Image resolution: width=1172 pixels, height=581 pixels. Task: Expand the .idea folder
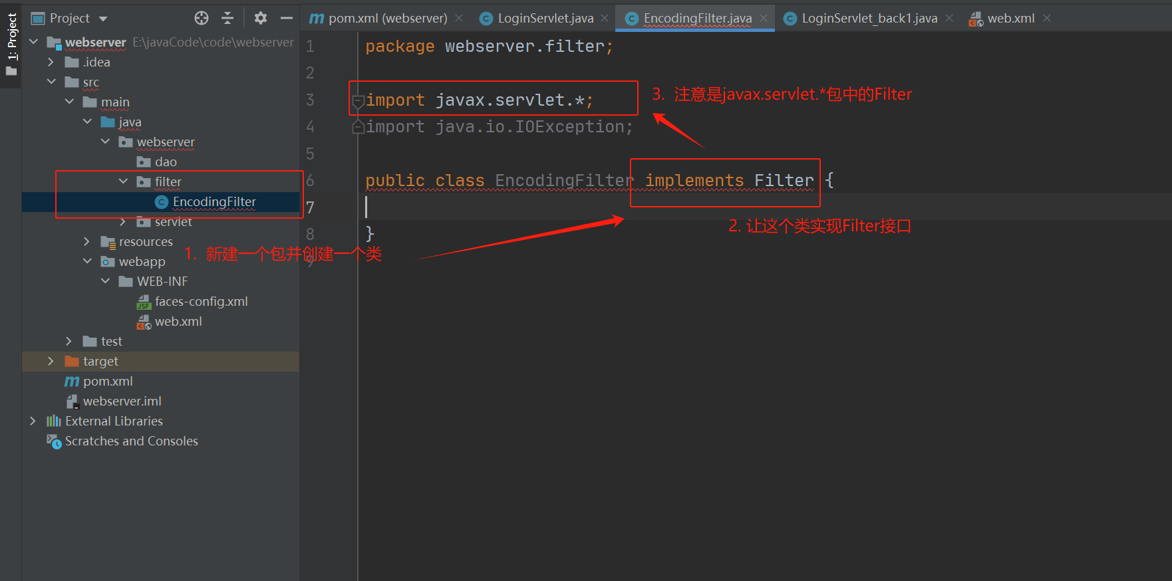(51, 62)
